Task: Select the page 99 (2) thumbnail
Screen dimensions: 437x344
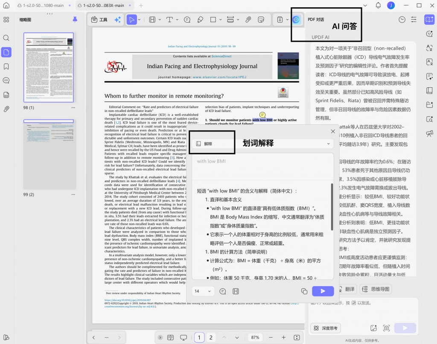Action: pyautogui.click(x=49, y=155)
